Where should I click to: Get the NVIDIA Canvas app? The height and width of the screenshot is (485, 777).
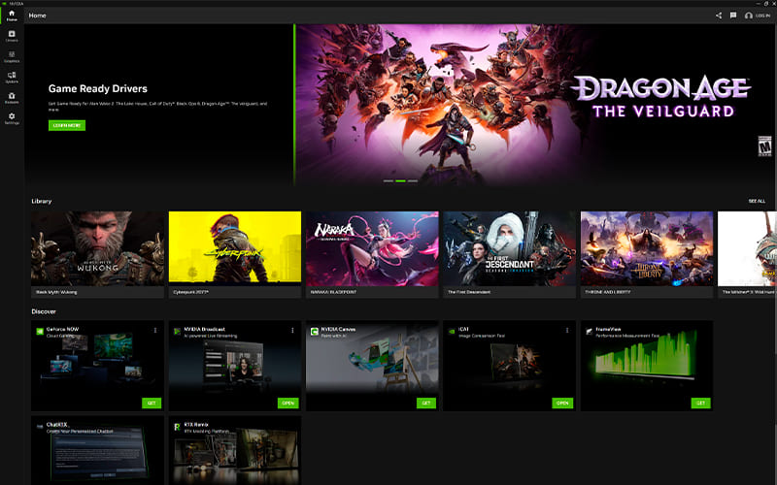pos(425,403)
